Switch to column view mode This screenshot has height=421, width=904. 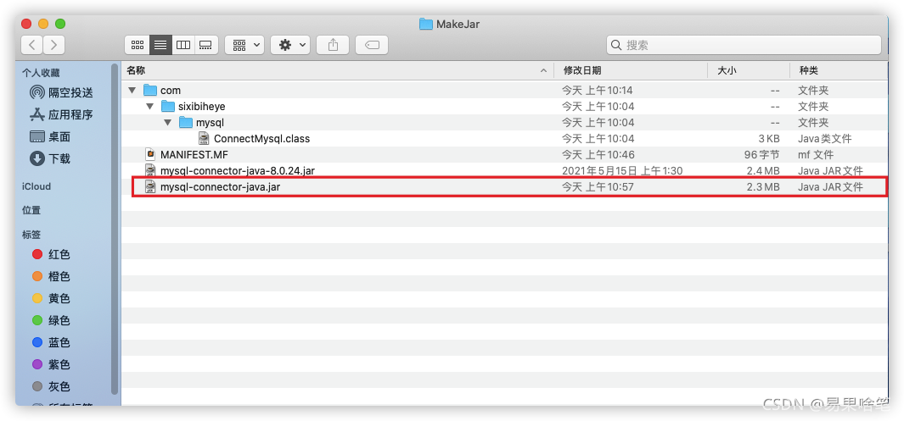pos(182,45)
